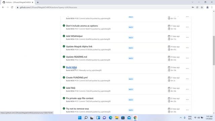This screenshot has width=215, height=121.
Task: Open Chrome three-dot menu
Action: click(212, 7)
